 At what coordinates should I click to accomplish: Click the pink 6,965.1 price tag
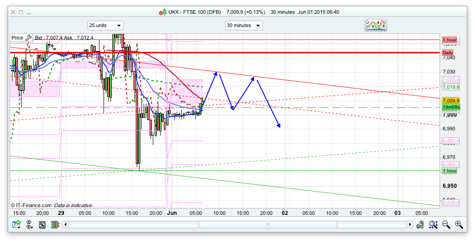point(451,165)
